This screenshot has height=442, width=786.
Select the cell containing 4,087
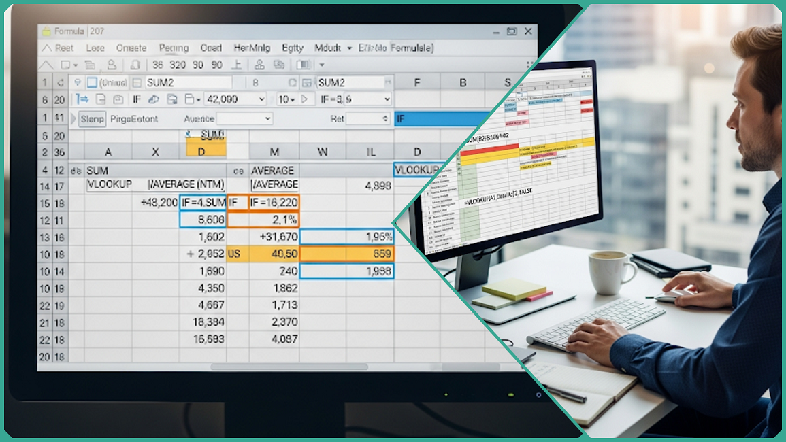(x=274, y=339)
